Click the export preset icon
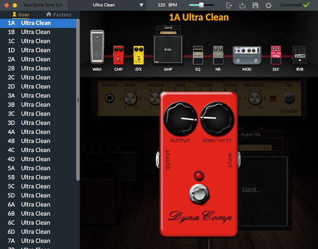Image resolution: width=318 pixels, height=249 pixels. coord(229,5)
